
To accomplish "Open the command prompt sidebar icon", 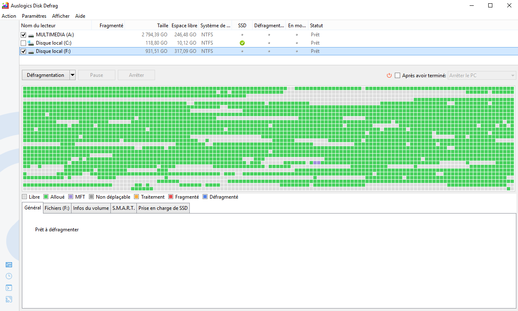I will click(9, 287).
